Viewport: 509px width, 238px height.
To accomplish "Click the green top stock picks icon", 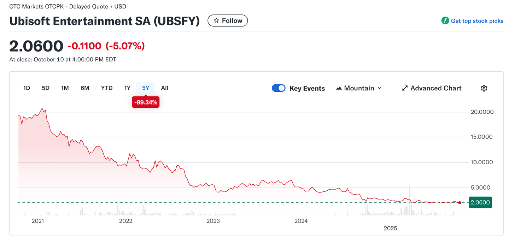I will [445, 21].
